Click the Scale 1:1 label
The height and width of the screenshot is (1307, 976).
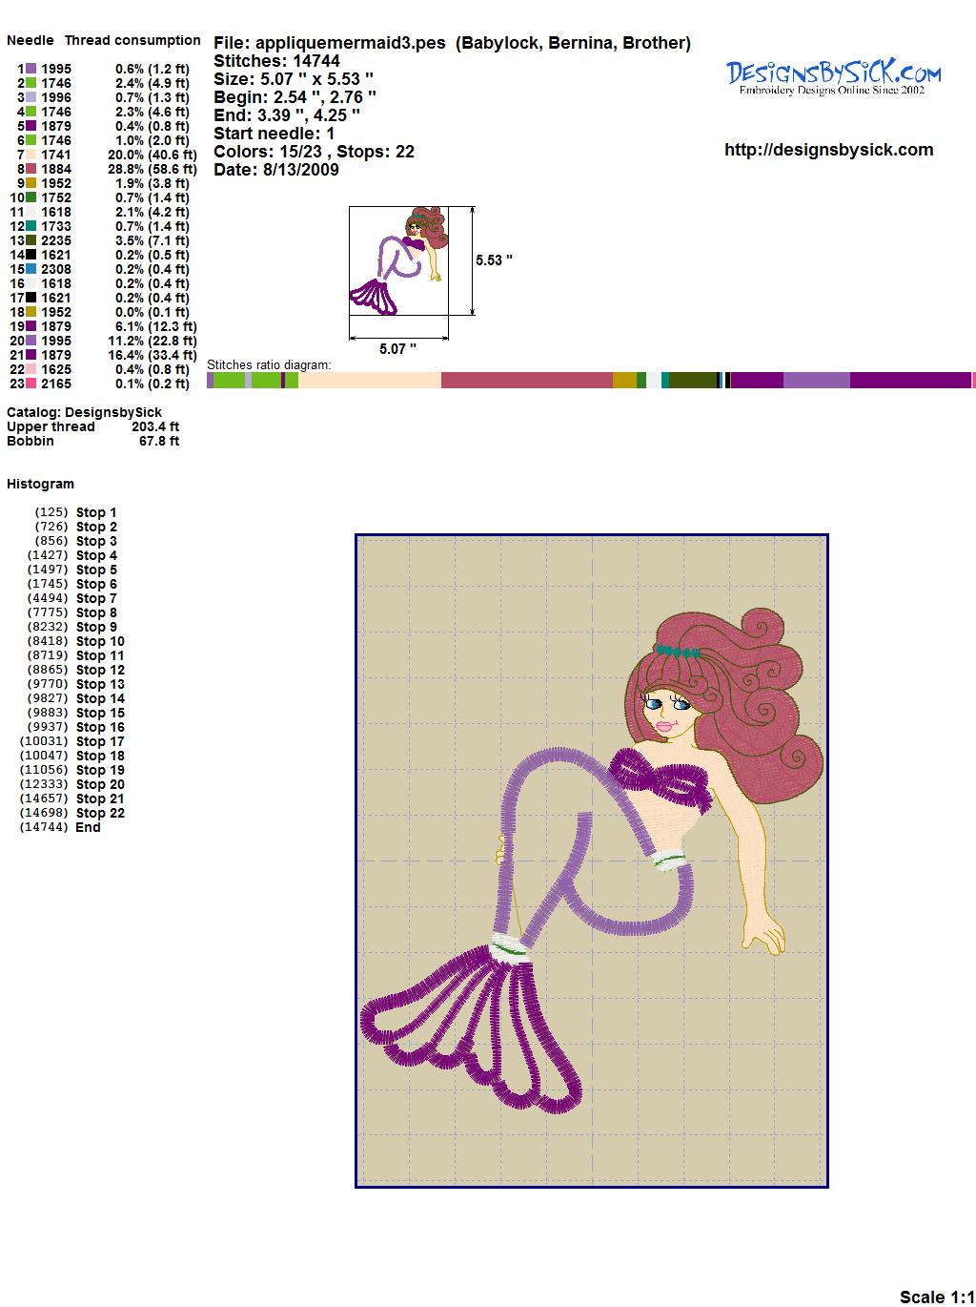coord(936,1297)
